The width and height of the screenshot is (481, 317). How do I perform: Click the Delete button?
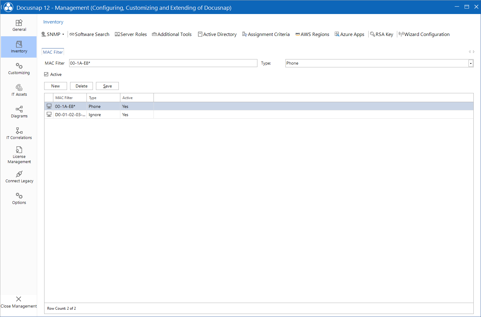pyautogui.click(x=81, y=86)
